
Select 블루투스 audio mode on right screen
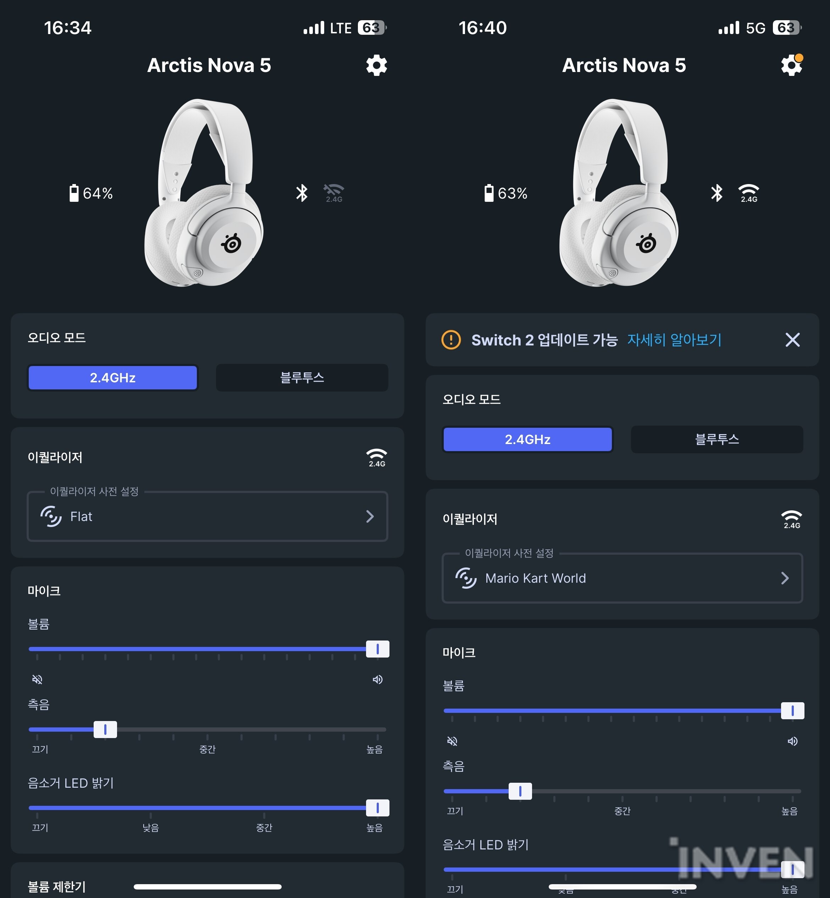click(x=717, y=439)
